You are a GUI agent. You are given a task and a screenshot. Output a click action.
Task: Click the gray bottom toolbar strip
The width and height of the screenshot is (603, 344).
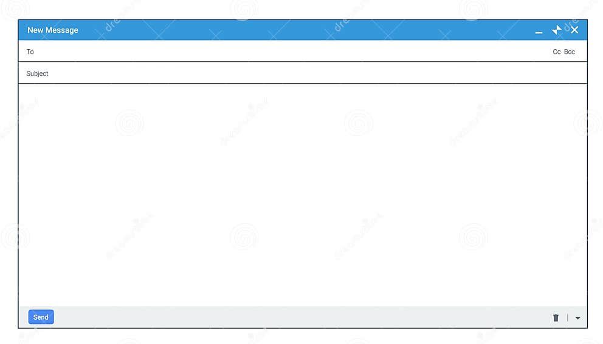pyautogui.click(x=303, y=317)
